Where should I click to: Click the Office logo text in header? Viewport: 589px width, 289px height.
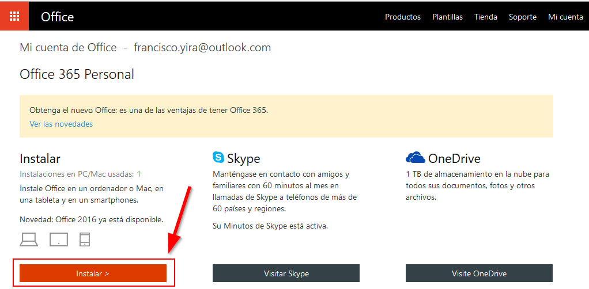click(x=57, y=17)
